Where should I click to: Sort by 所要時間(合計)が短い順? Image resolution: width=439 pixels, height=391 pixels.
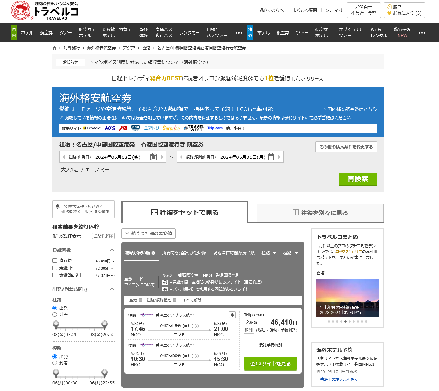184,253
